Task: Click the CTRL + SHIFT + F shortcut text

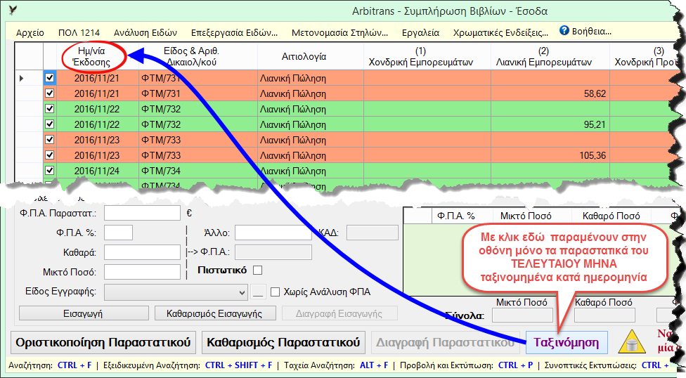Action: (x=238, y=365)
